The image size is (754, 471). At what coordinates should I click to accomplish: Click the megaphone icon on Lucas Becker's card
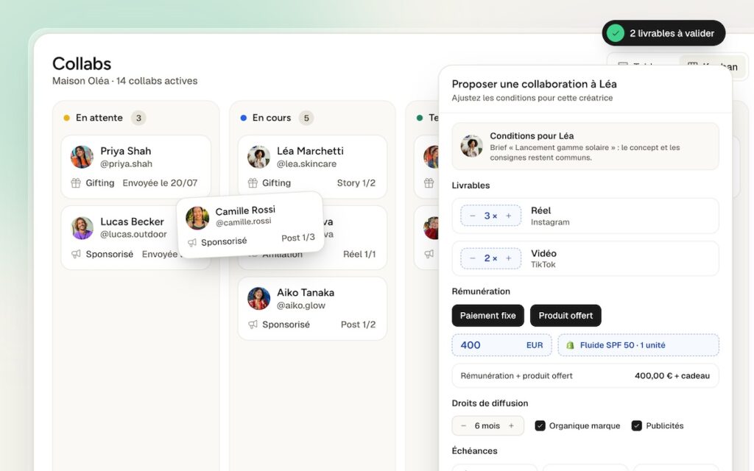[x=76, y=254]
